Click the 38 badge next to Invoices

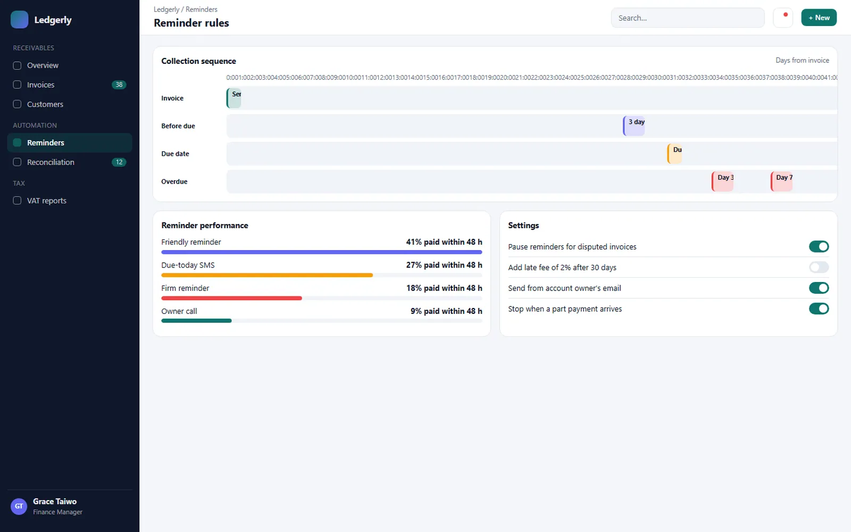(x=119, y=85)
